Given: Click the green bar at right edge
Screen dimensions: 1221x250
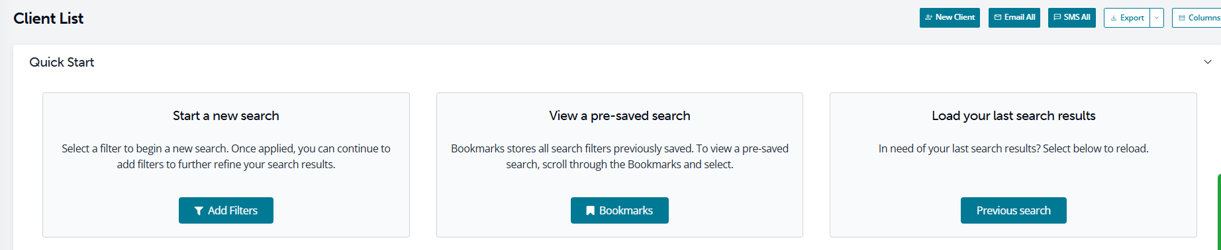Looking at the screenshot, I should coord(1219,212).
